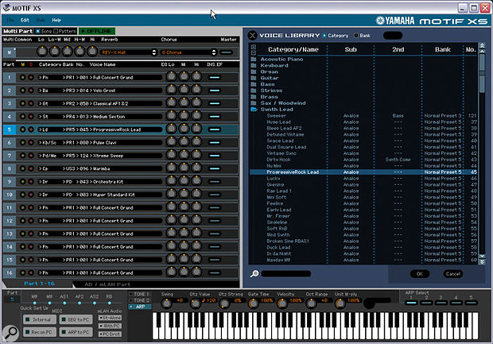The width and height of the screenshot is (493, 344).
Task: Click the voice search input field
Action: (x=286, y=274)
